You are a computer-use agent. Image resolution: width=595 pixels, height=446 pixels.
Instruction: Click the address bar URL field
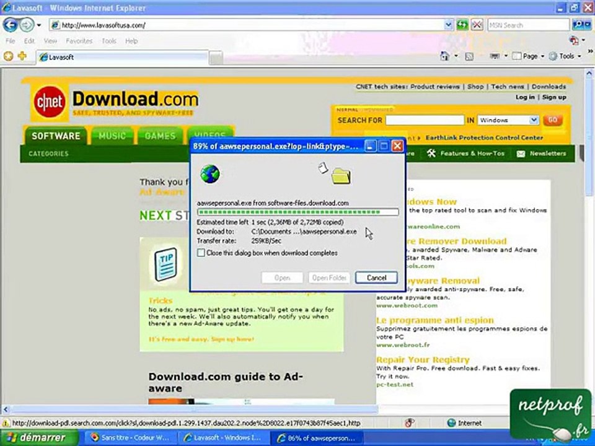[247, 25]
